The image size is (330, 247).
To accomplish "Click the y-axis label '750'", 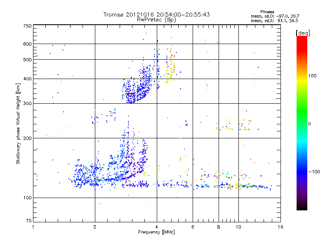I will coord(27,26).
